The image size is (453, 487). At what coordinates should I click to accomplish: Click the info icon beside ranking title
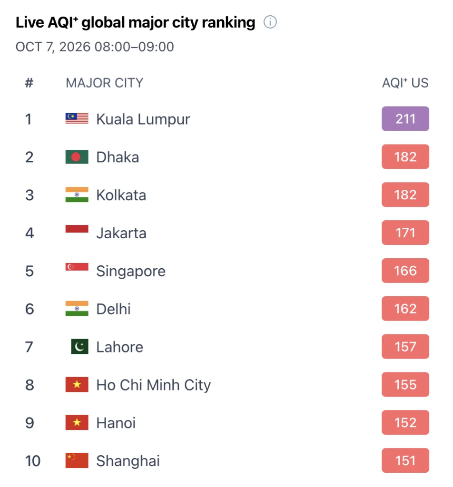270,22
